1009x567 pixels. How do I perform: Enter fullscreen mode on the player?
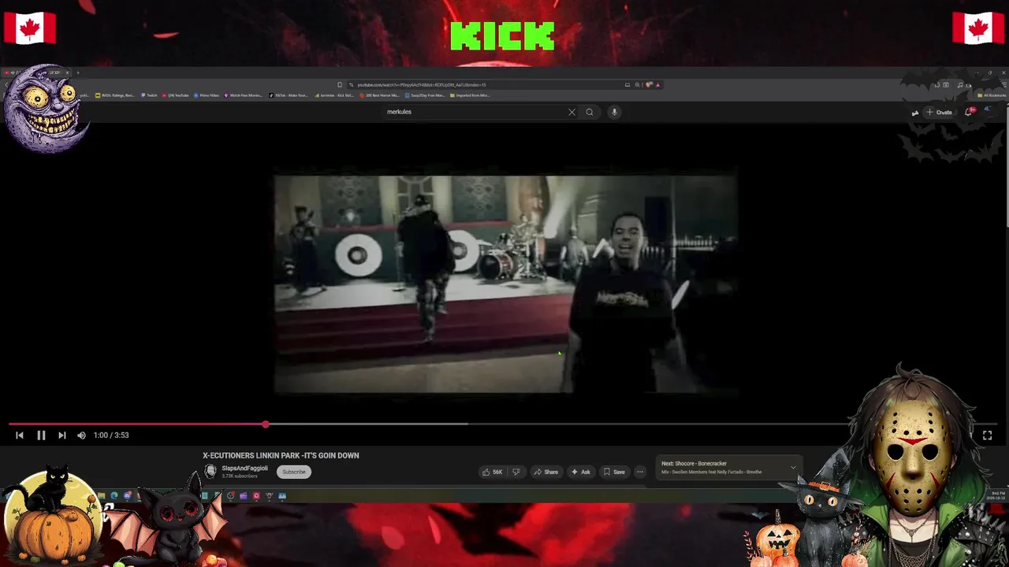click(x=987, y=435)
